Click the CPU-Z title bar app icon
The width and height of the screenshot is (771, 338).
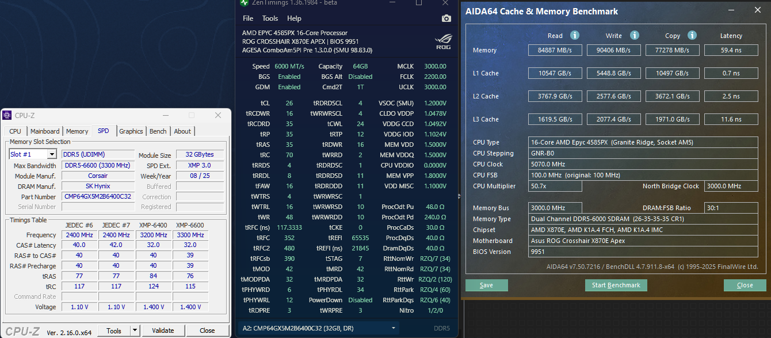[x=8, y=116]
